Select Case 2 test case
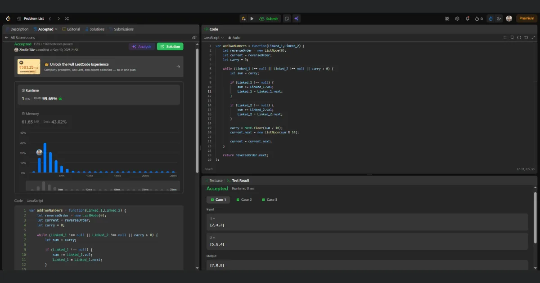Screen dimensions: 540x283 point(244,199)
